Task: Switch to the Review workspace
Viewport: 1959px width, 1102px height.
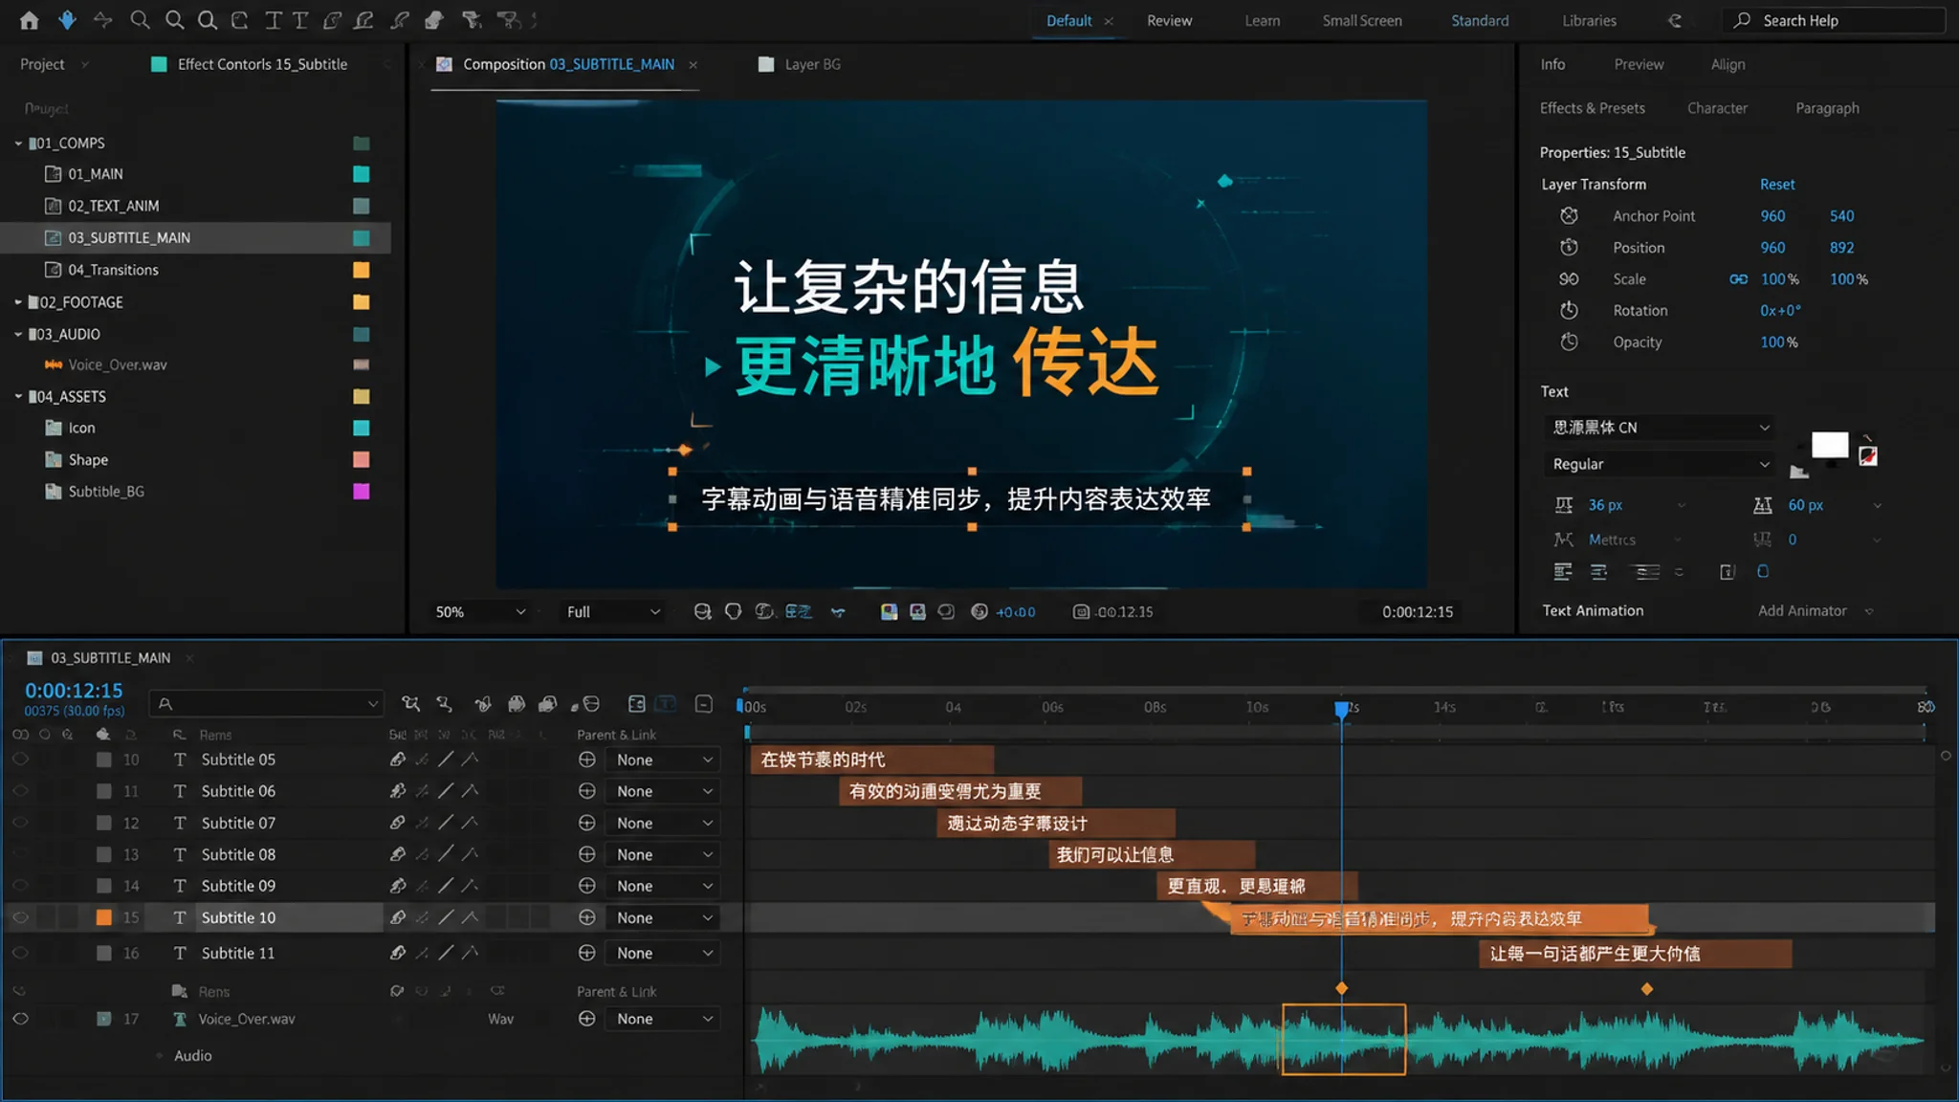Action: [1169, 20]
